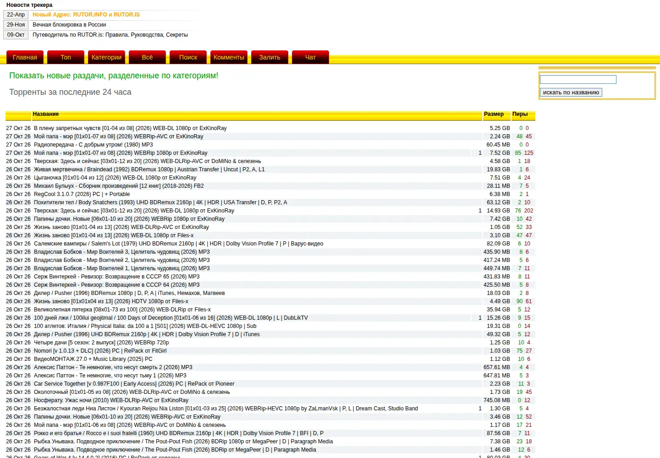Open 'Живая мертвечина / Braindead' torrent
This screenshot has height=458, width=660.
tap(149, 169)
